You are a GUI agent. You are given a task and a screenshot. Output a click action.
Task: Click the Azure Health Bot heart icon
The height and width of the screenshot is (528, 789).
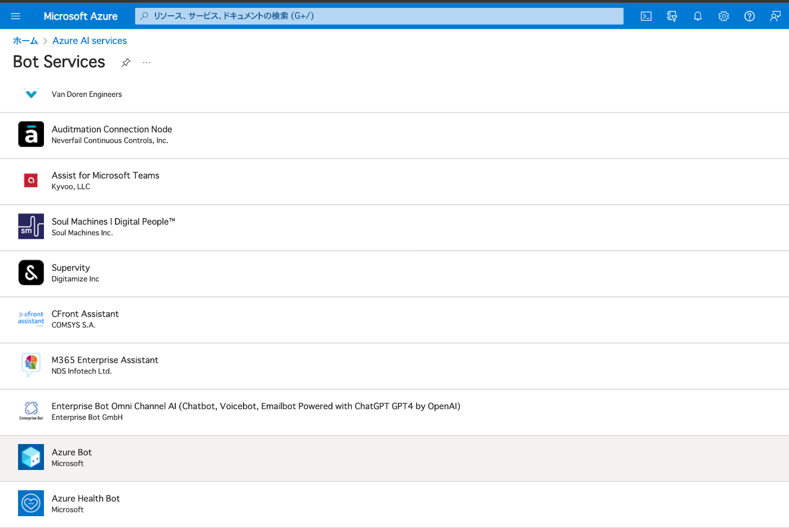pyautogui.click(x=31, y=503)
